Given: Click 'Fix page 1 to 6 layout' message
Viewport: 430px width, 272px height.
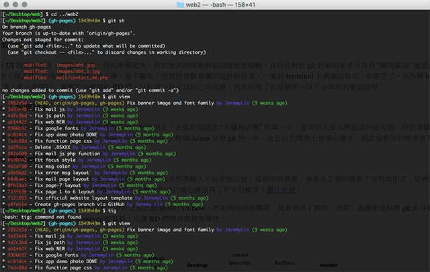Looking at the screenshot, I should click(64, 191).
